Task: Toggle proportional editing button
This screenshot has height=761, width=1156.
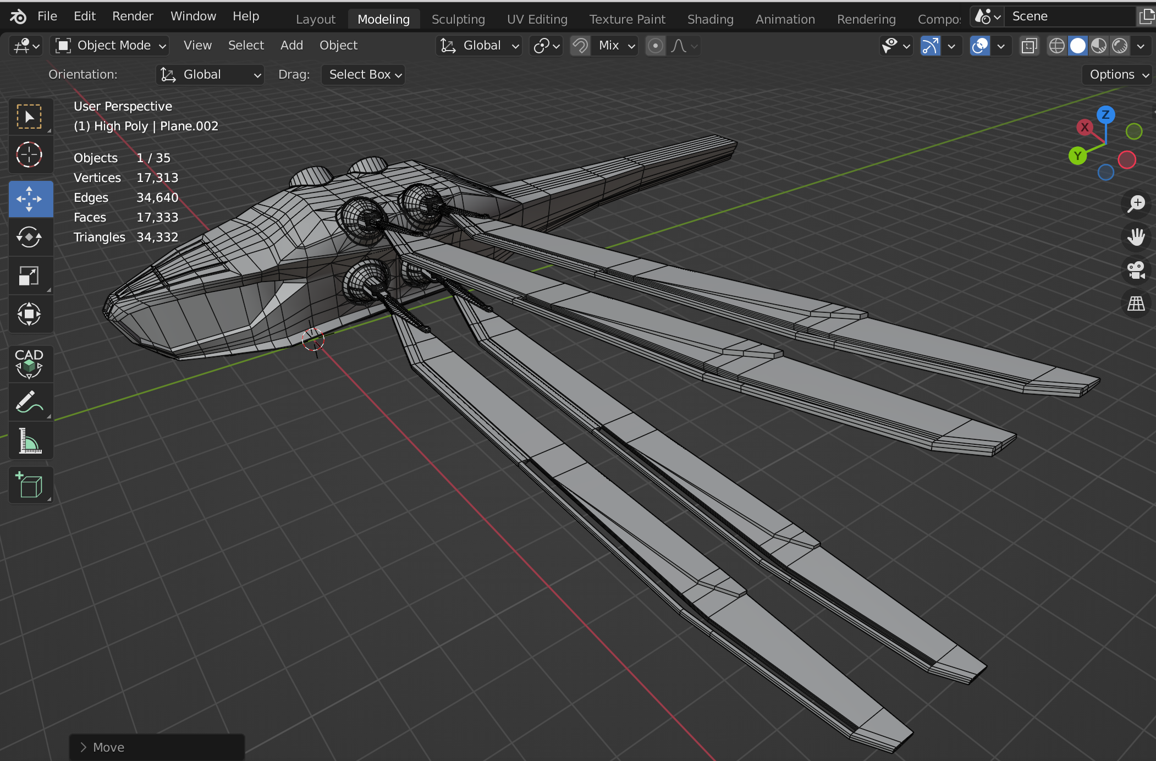Action: coord(655,46)
